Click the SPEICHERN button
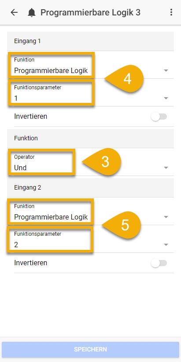This screenshot has width=181, height=362. [x=90, y=349]
